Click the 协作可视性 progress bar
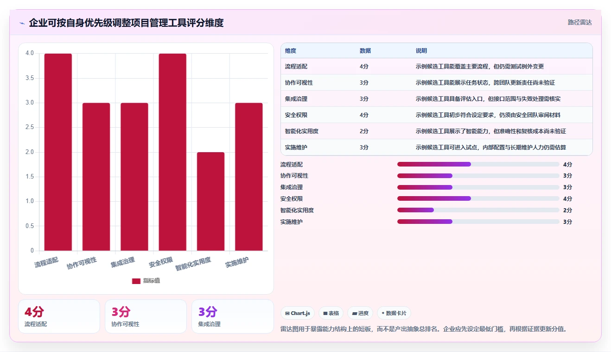Viewport: 611px width, 352px height. (478, 176)
